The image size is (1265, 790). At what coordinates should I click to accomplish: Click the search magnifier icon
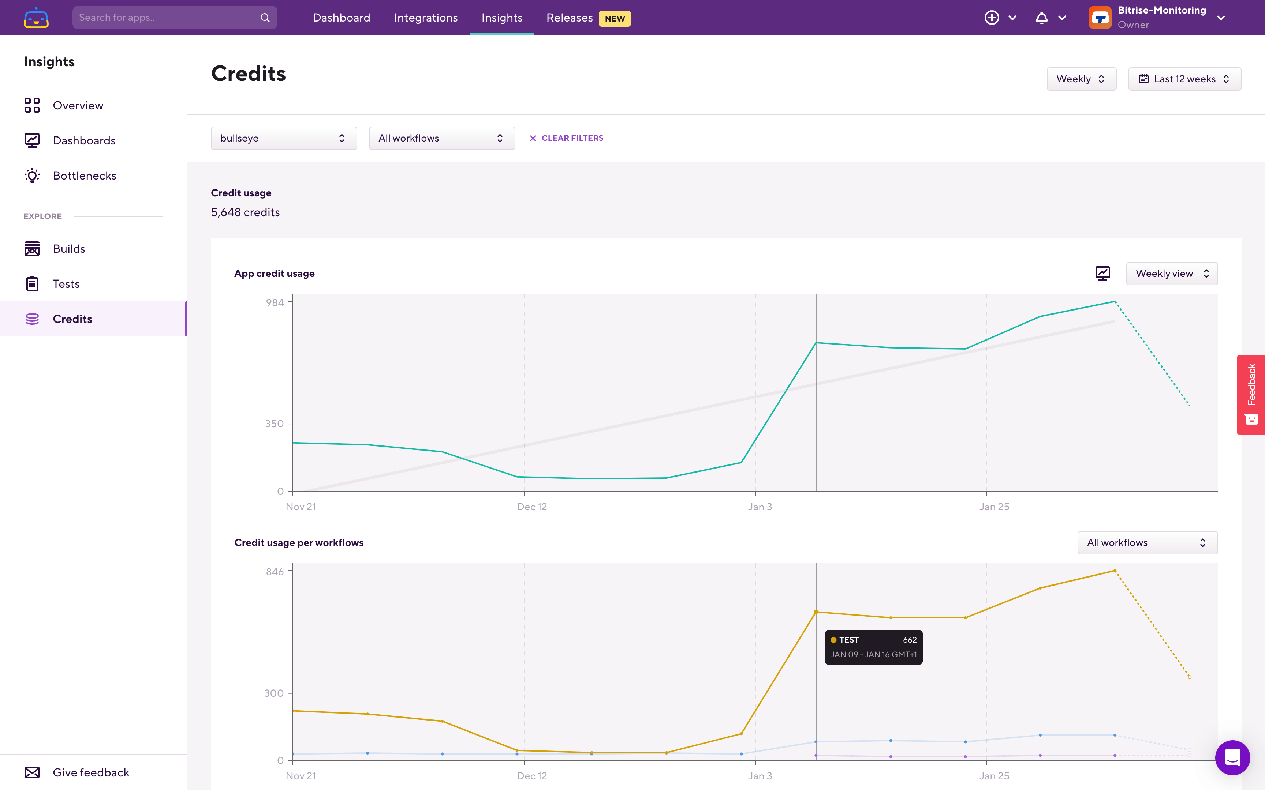click(265, 18)
